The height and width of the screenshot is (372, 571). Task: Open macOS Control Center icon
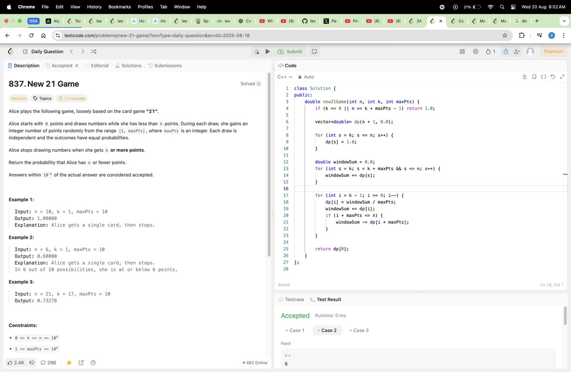coord(513,7)
